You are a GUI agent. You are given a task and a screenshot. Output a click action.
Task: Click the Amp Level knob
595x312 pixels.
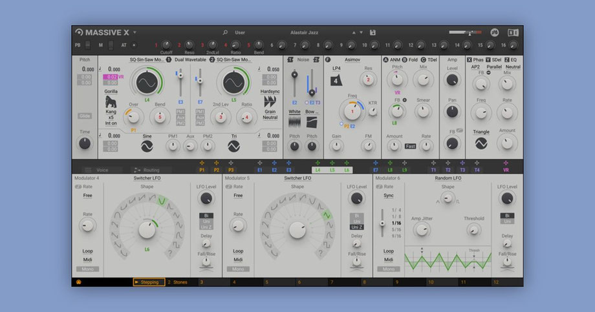pos(452,80)
